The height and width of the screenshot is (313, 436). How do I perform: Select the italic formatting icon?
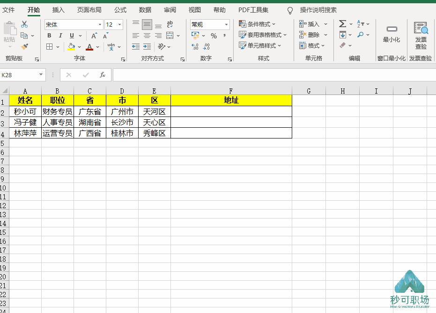[60, 36]
